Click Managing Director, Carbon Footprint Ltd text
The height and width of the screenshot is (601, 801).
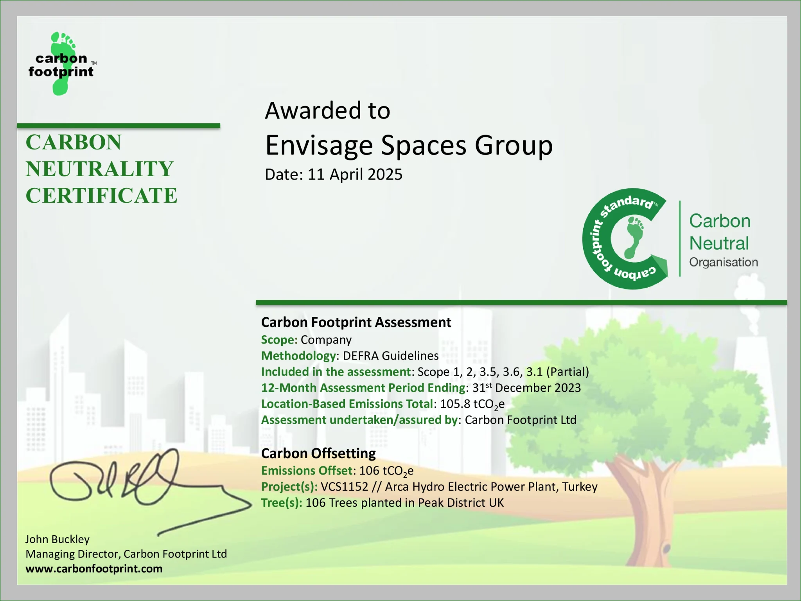[126, 554]
